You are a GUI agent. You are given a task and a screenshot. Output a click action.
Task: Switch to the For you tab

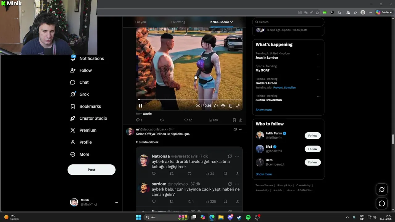(x=140, y=22)
